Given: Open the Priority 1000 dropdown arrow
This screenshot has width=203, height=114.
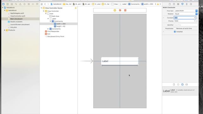Looking at the screenshot, I should 195,21.
